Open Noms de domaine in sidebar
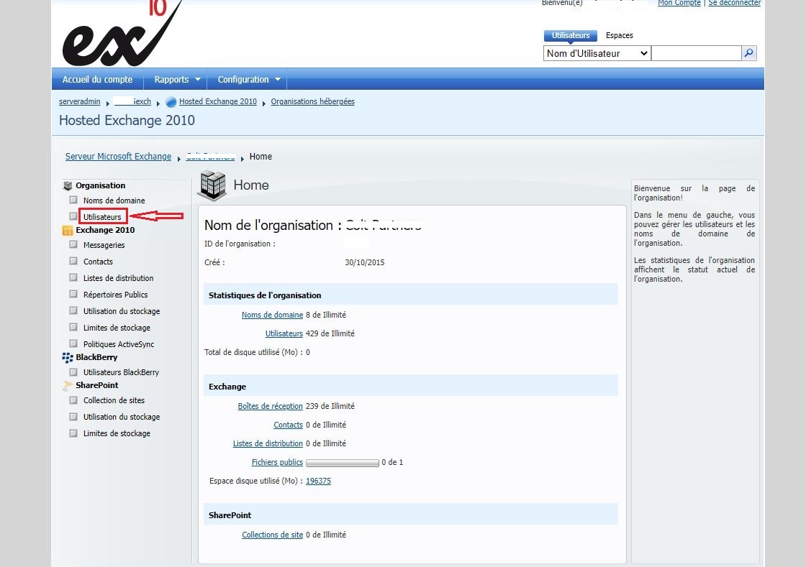This screenshot has height=567, width=806. tap(114, 200)
